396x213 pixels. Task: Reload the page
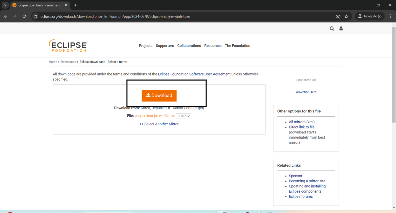click(24, 16)
